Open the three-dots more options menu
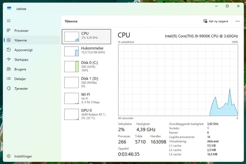 click(x=238, y=21)
